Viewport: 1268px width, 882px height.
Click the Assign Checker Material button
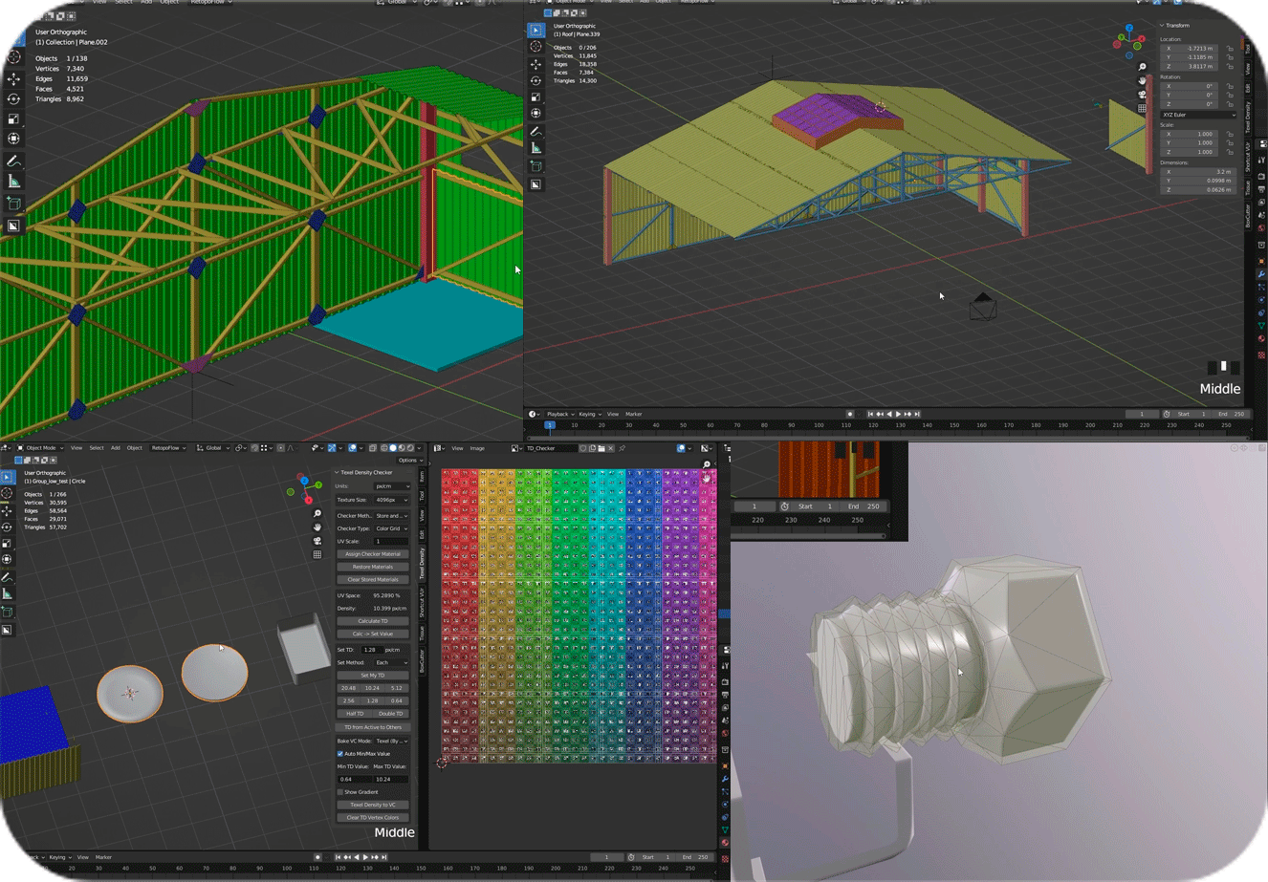373,554
